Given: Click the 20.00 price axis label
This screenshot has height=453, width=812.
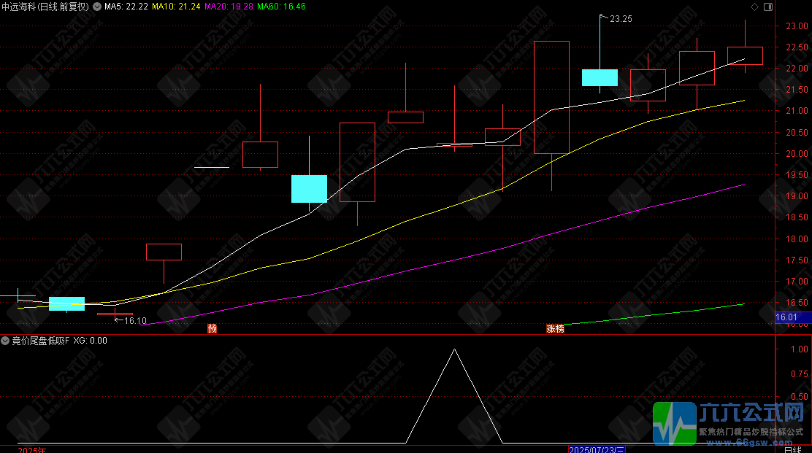Looking at the screenshot, I should [797, 154].
